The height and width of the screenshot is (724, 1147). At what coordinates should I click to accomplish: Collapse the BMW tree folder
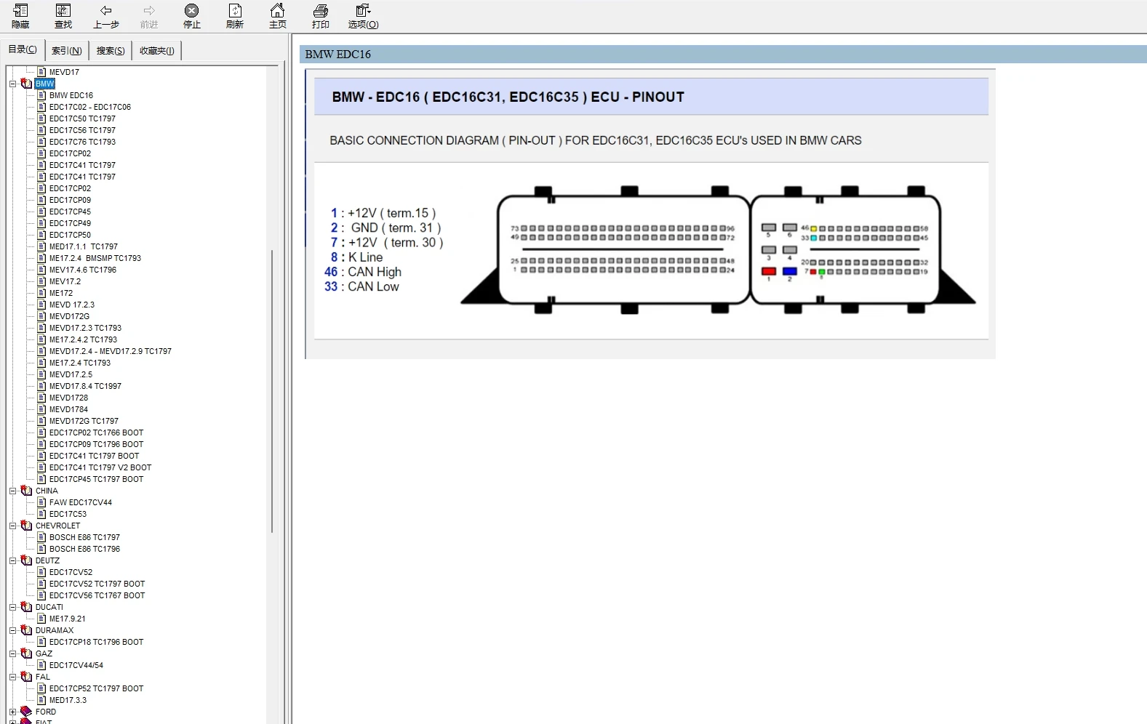pyautogui.click(x=12, y=84)
